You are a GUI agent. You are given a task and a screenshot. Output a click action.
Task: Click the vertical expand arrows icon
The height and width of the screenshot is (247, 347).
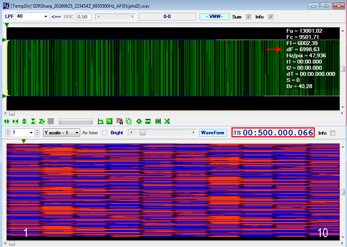24,121
